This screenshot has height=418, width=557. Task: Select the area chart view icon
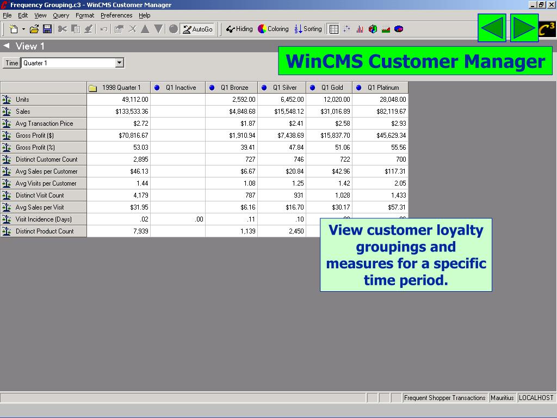(x=386, y=29)
